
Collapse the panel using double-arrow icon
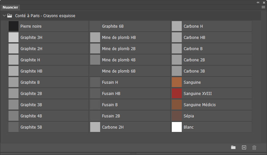pyautogui.click(x=258, y=2)
